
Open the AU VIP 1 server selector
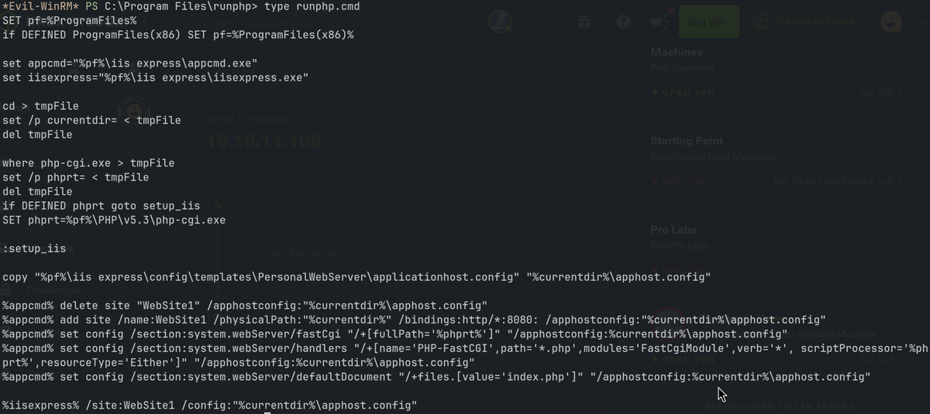click(x=880, y=93)
